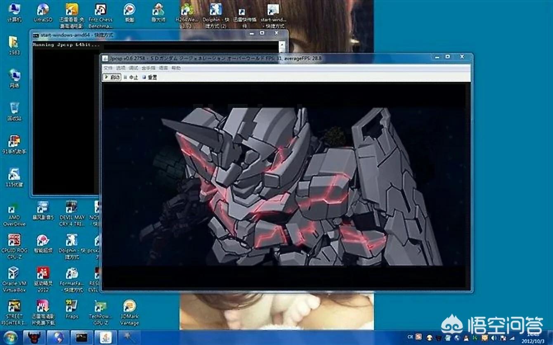This screenshot has width=553, height=345.
Task: Open the 语言 menu in Jpcsp
Action: [x=163, y=68]
